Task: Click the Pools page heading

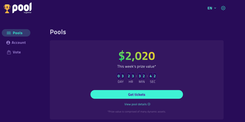Action: tap(58, 32)
